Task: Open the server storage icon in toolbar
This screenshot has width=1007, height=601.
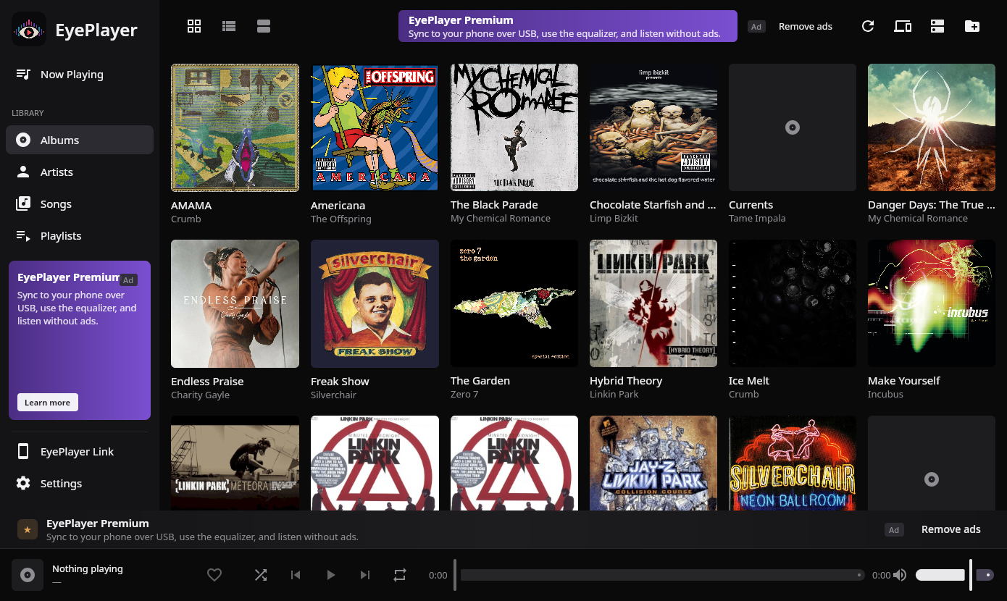Action: [x=937, y=26]
